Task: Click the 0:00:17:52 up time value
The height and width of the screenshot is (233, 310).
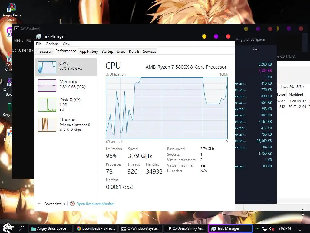Action: (119, 187)
